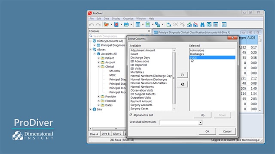The image size is (275, 154).
Task: Select Adjustment Amount in Available list
Action: 143,50
